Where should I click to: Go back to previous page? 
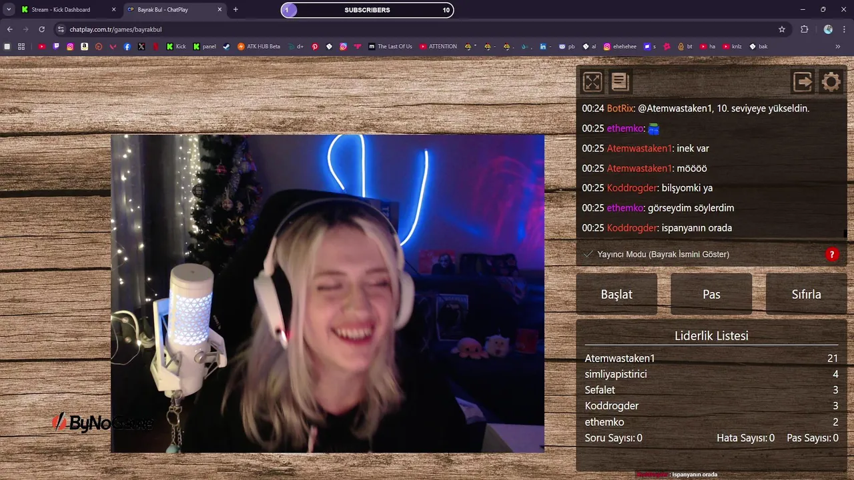coord(9,29)
